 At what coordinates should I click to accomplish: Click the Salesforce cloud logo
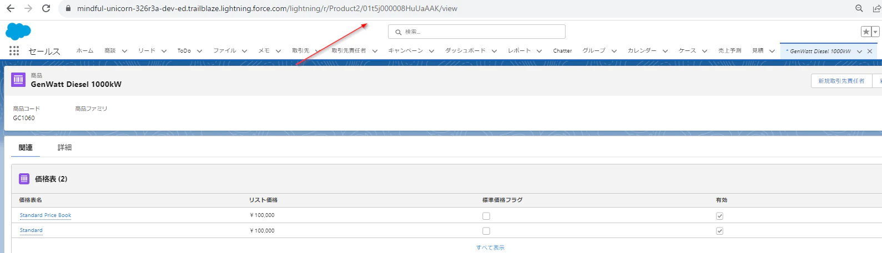[x=18, y=32]
